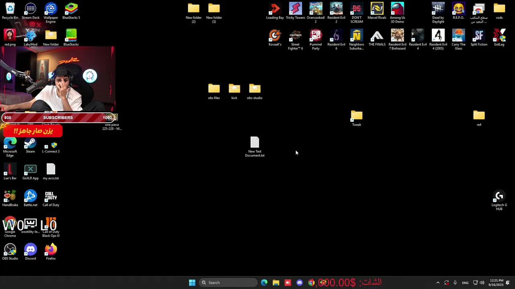Select the red.png image file
The height and width of the screenshot is (289, 515).
10,38
